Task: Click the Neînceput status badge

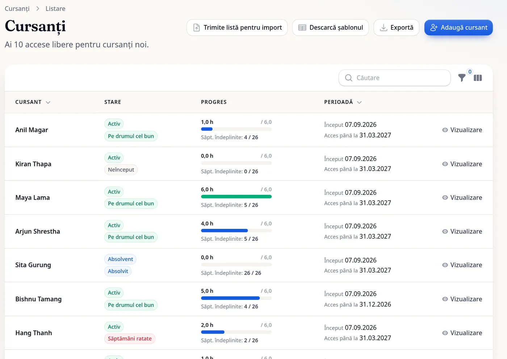Action: coord(121,170)
